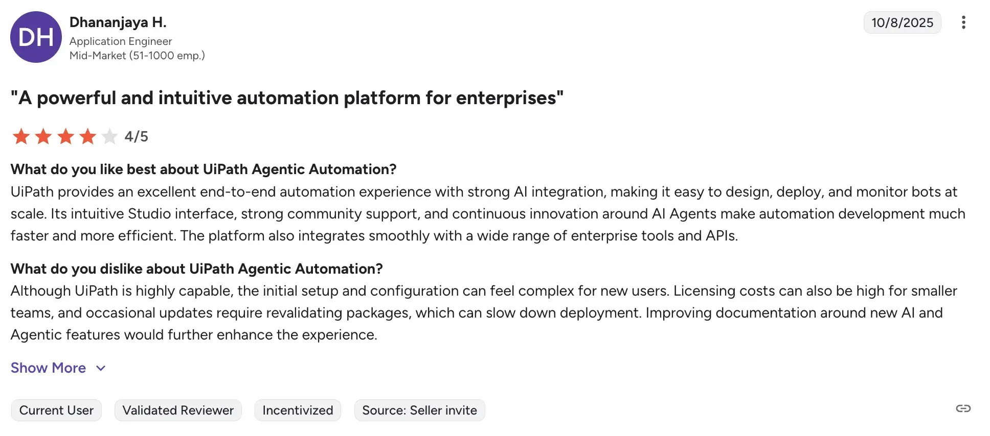This screenshot has height=436, width=990.
Task: Click the first orange rating star
Action: [x=21, y=136]
